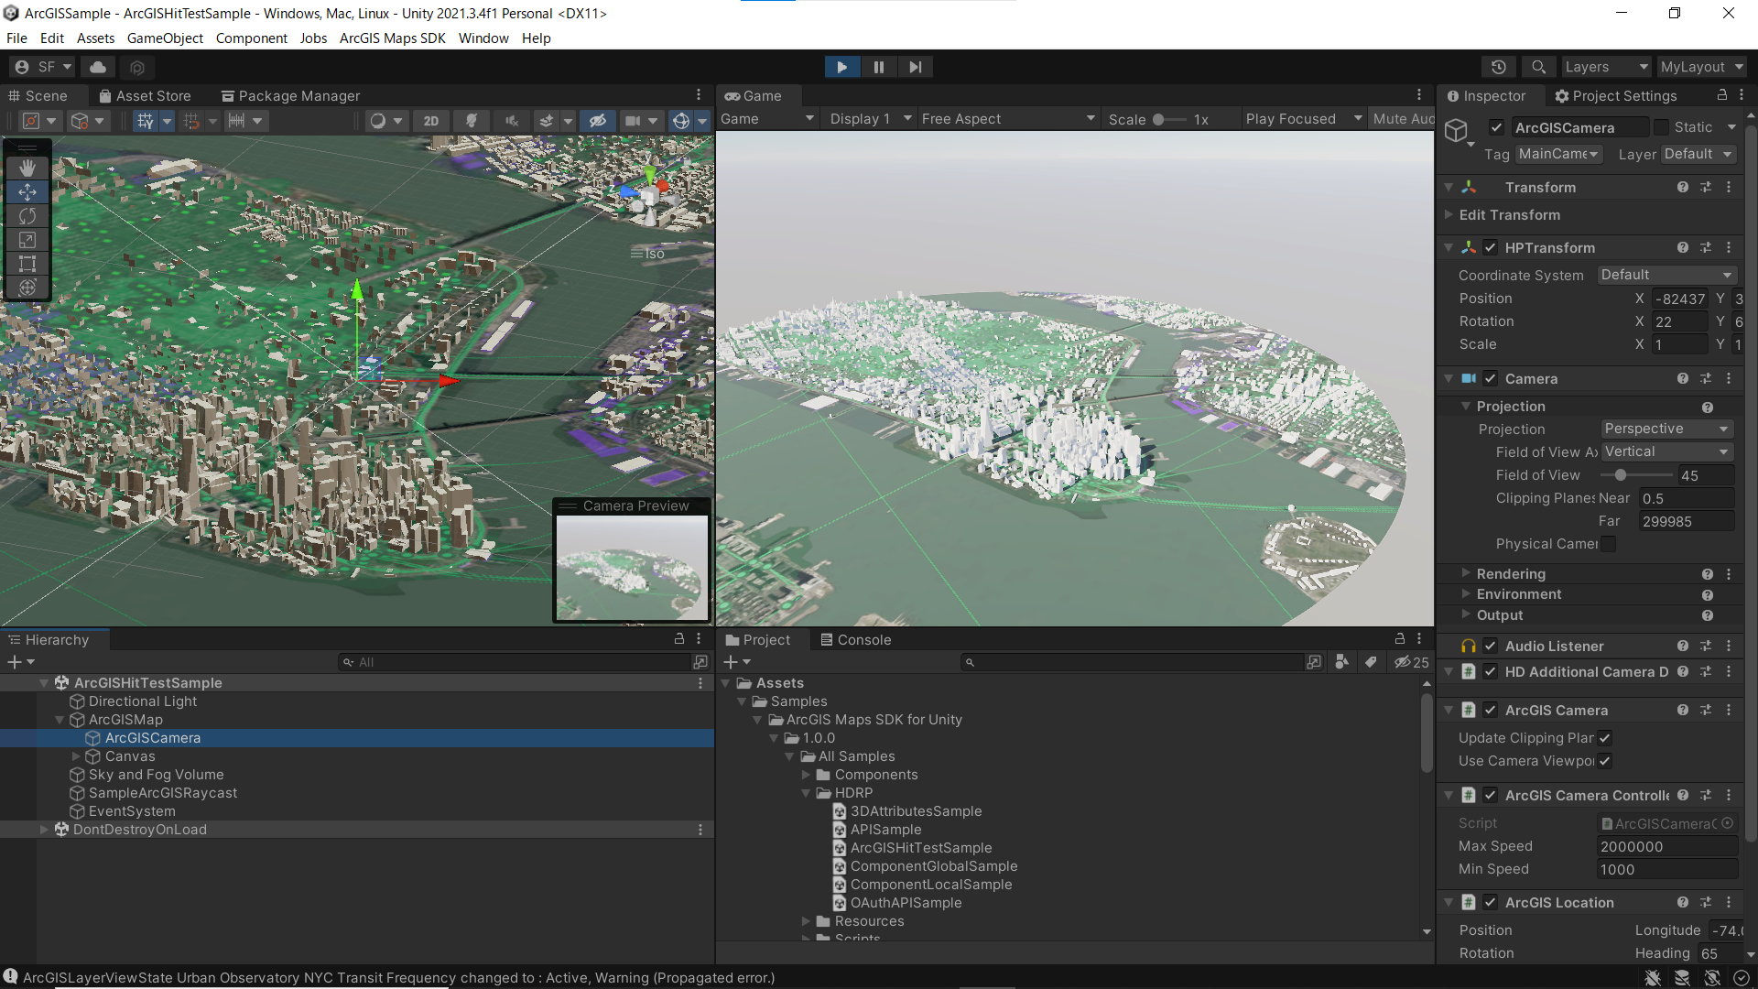Toggle scene visibility with the crossed-eye icon
The image size is (1758, 989).
pos(598,120)
